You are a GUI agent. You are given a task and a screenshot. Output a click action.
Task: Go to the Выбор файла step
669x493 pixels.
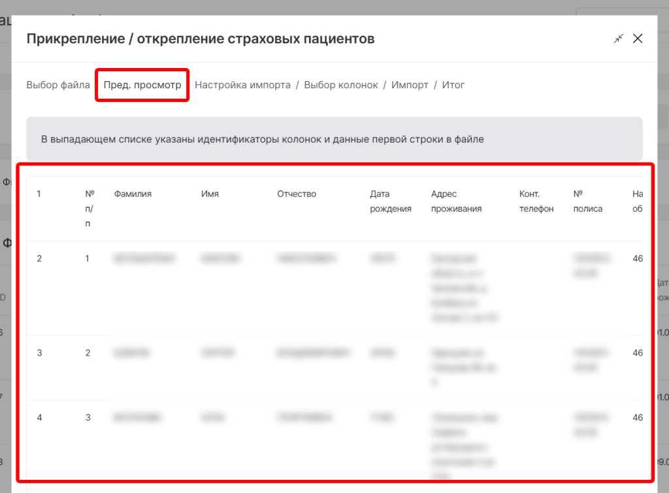pos(58,85)
